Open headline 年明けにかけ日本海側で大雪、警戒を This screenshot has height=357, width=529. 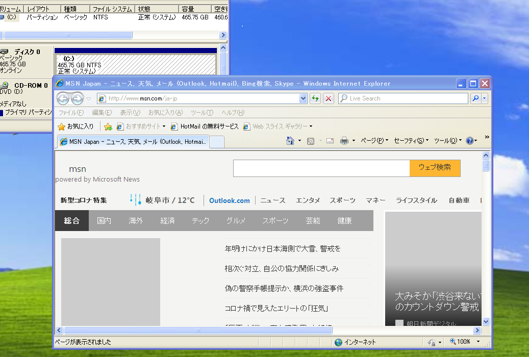pyautogui.click(x=283, y=249)
